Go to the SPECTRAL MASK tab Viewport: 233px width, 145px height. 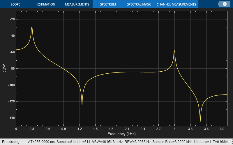pos(139,4)
